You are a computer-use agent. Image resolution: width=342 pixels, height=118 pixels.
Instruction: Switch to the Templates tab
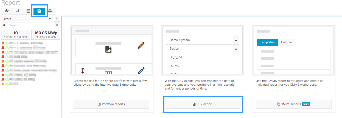coord(267,42)
